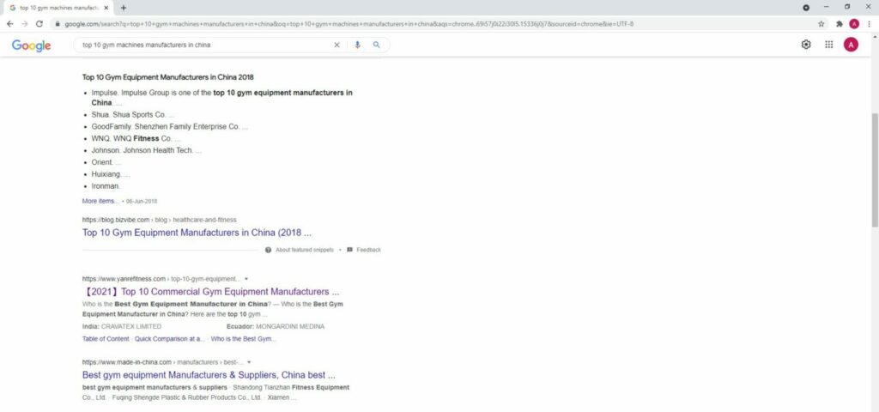Screen dimensions: 879x412
Task: Click the Johnson Health Tech list item
Action: click(146, 150)
